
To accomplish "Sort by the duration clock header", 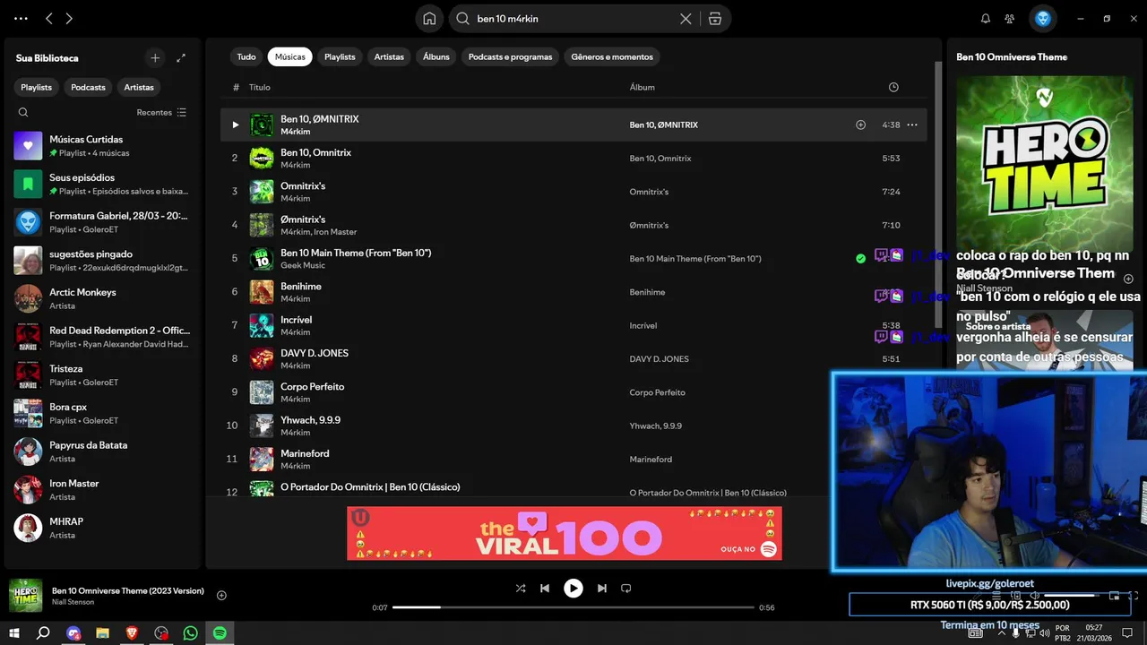I will (893, 87).
